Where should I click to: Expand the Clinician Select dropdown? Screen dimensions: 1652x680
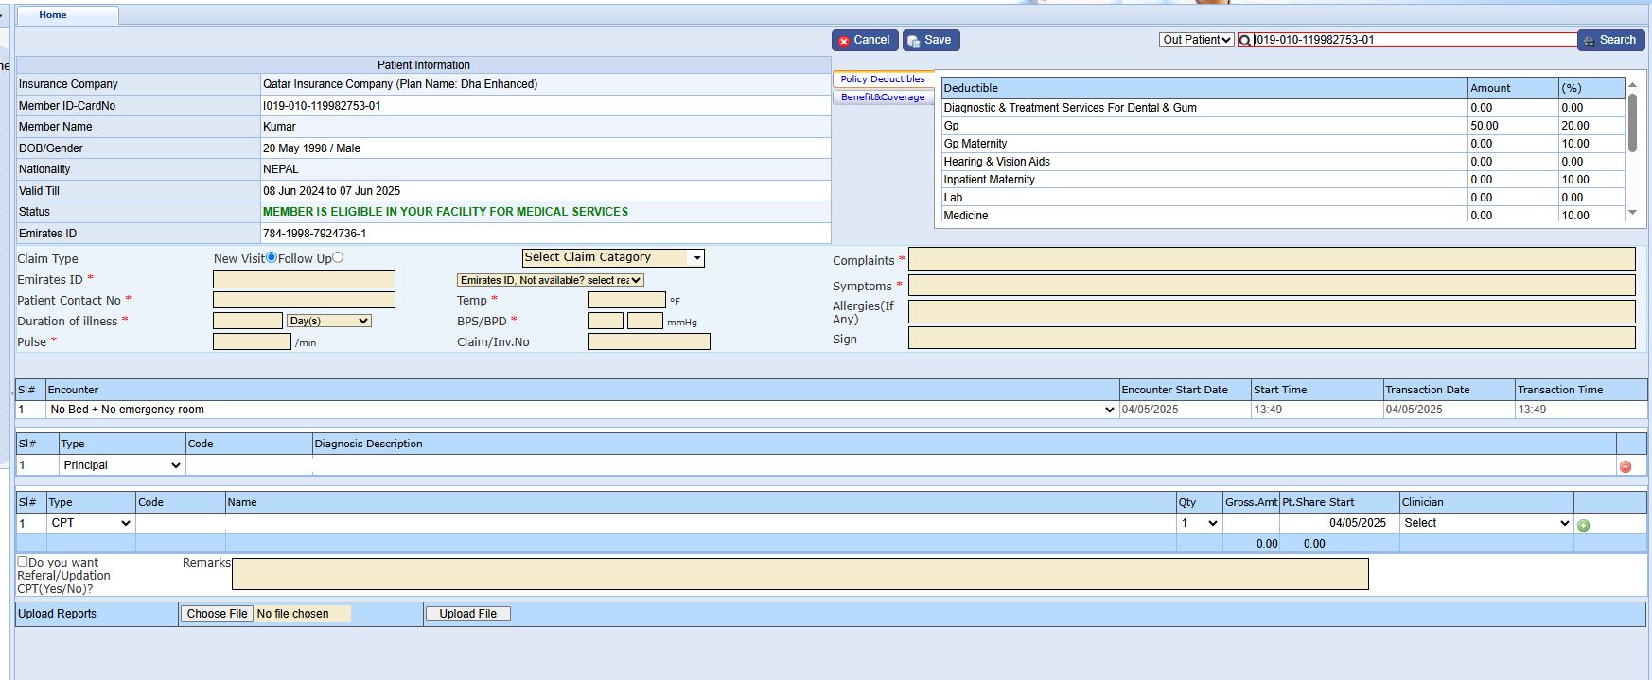click(x=1485, y=523)
